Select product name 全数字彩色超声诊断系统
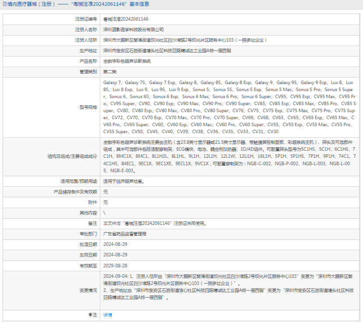The width and height of the screenshot is (363, 323). pos(127,61)
